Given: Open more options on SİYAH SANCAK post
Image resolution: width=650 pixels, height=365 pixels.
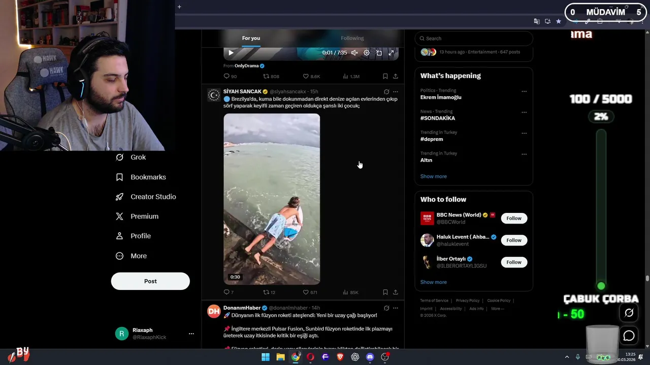Looking at the screenshot, I should [x=396, y=92].
